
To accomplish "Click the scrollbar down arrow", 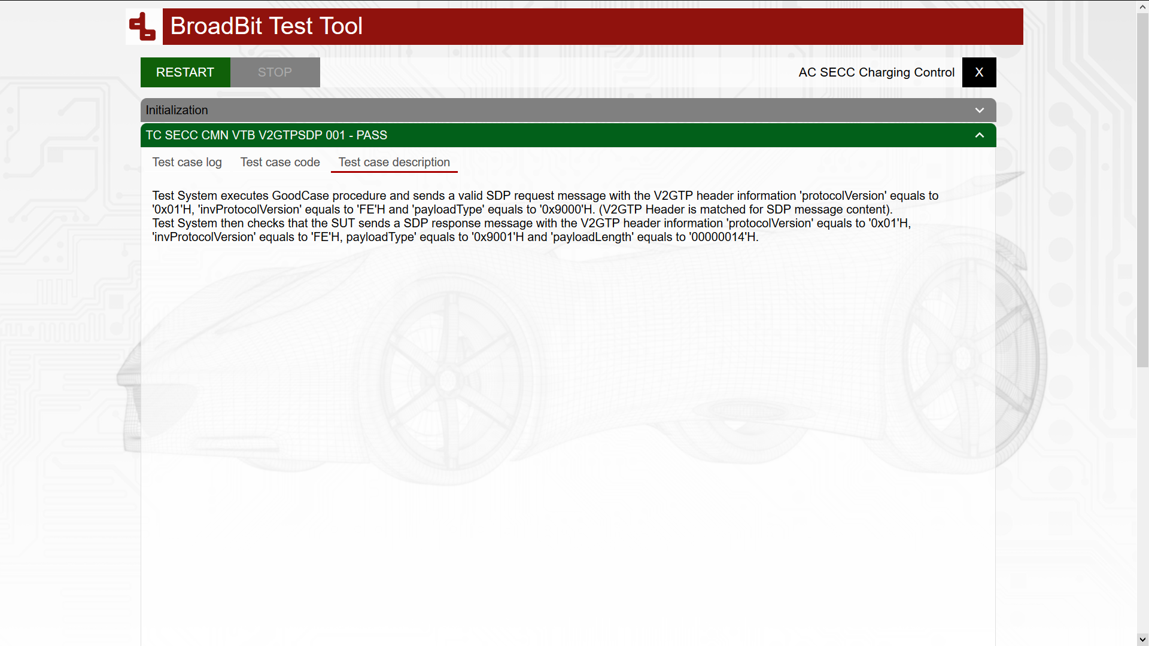I will (x=1142, y=640).
